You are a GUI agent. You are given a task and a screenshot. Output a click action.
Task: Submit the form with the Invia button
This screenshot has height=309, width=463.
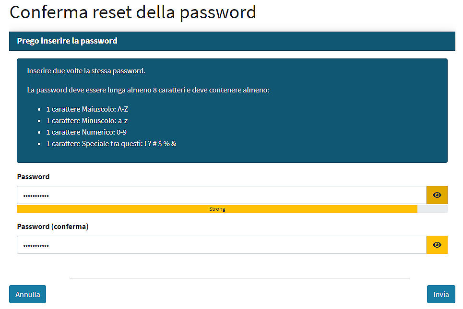click(441, 294)
